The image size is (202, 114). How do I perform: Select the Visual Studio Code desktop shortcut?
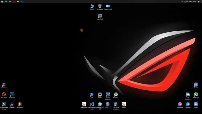(92, 106)
